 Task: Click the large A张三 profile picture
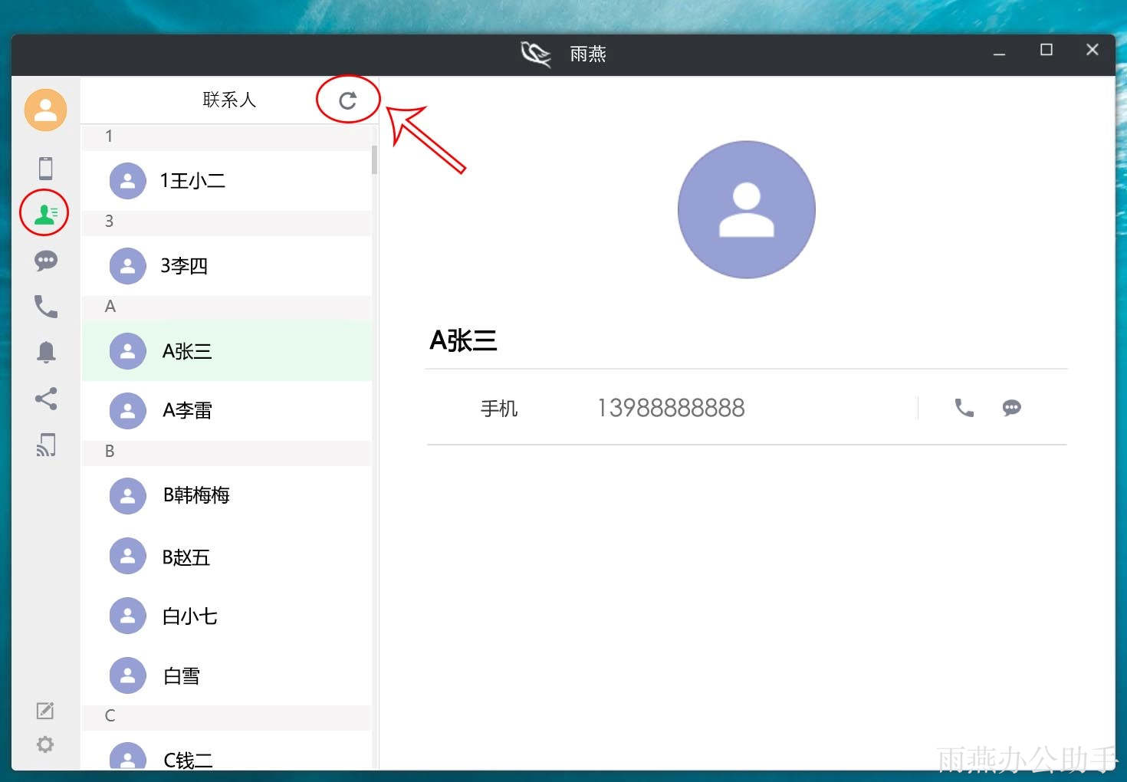pyautogui.click(x=746, y=209)
